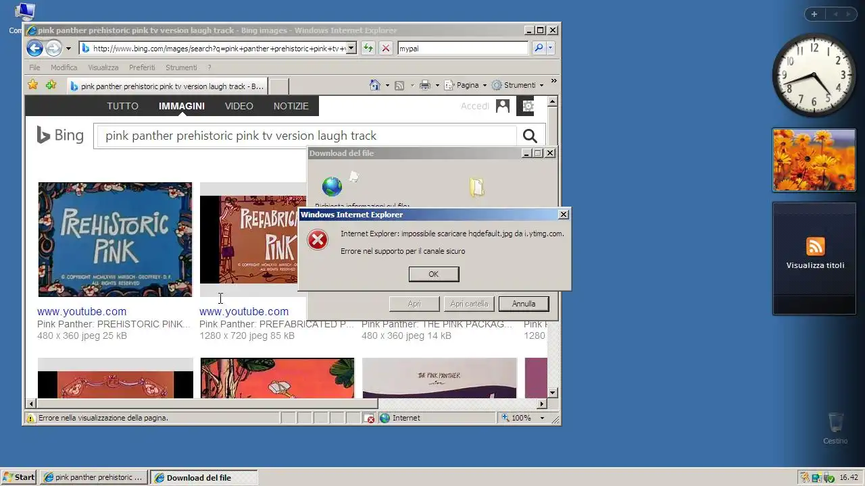Click the Home page house icon
Image resolution: width=865 pixels, height=486 pixels.
pos(375,85)
